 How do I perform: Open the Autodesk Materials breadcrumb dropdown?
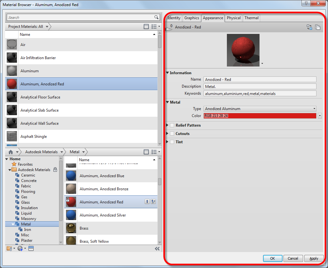(62, 152)
